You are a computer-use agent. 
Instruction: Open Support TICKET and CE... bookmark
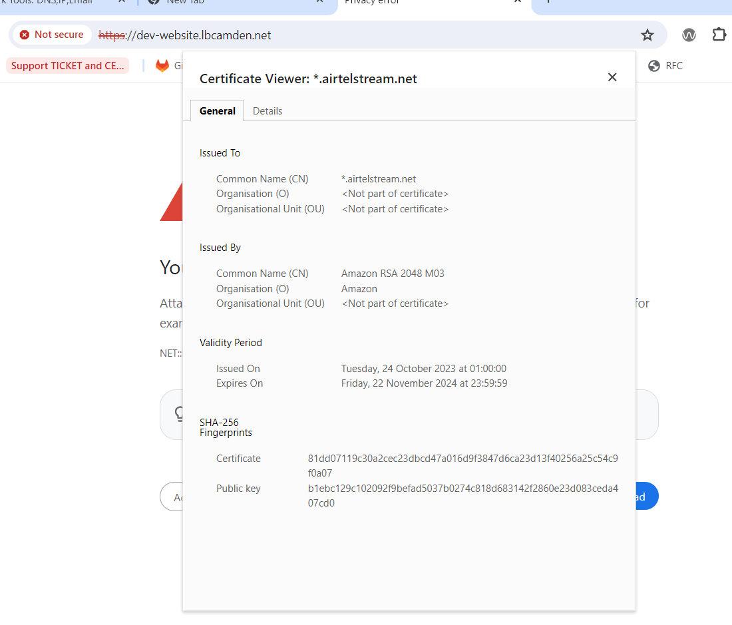click(68, 66)
